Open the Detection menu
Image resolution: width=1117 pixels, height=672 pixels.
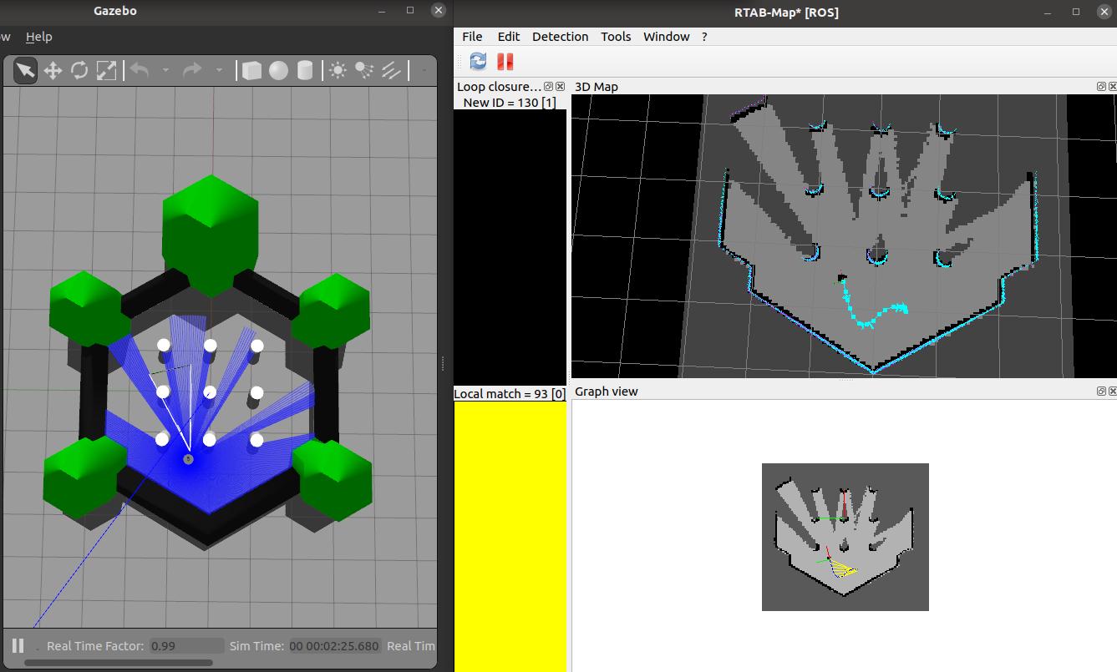coord(560,37)
